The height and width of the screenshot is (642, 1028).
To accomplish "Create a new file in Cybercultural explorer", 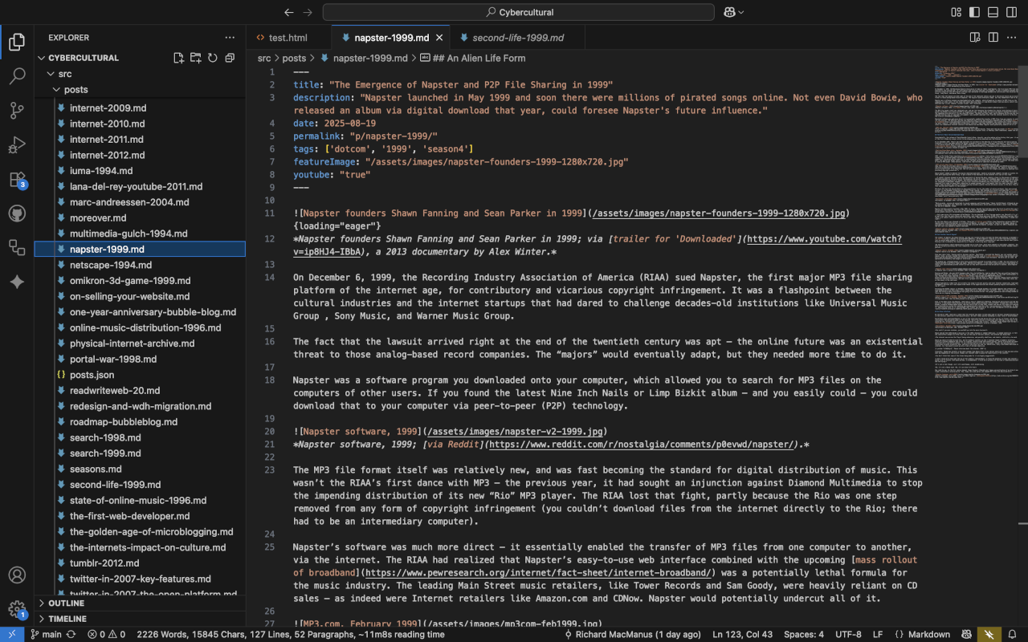I will [x=178, y=58].
